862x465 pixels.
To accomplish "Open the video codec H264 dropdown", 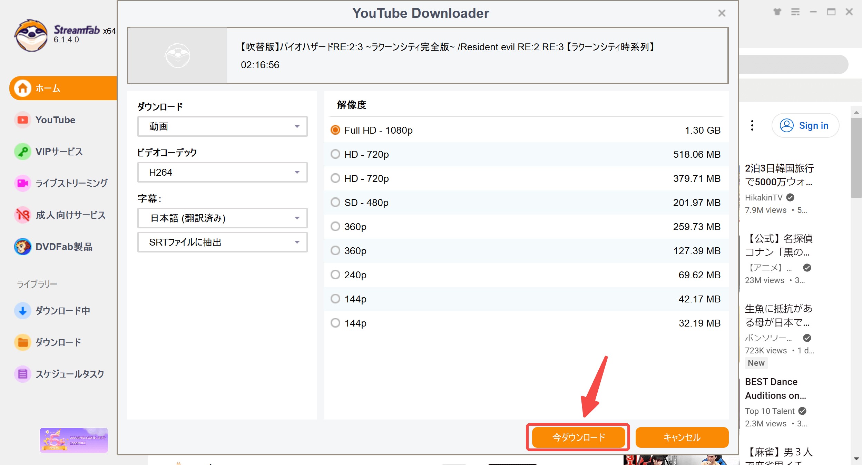I will coord(222,172).
